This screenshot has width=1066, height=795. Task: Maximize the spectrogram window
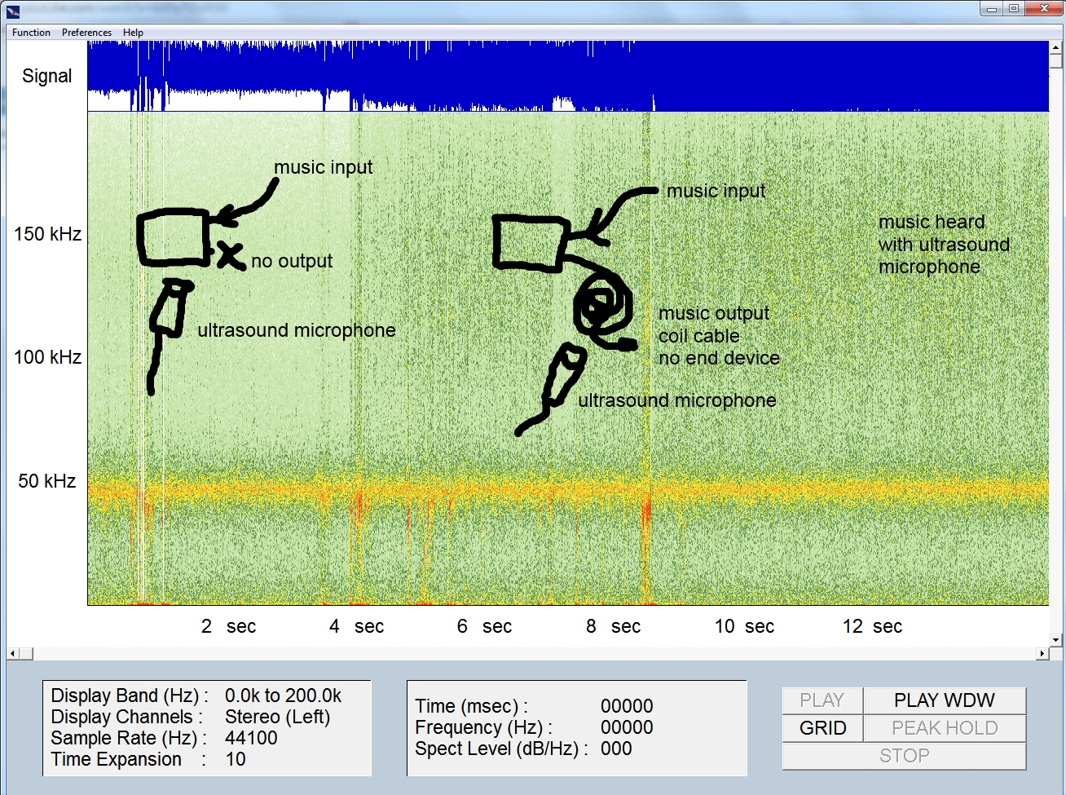click(x=1014, y=9)
